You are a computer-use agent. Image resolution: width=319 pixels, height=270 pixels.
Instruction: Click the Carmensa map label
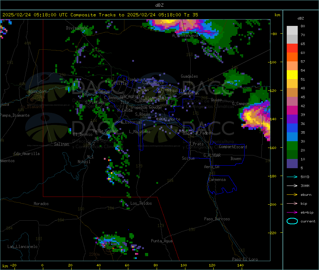[x=217, y=180]
